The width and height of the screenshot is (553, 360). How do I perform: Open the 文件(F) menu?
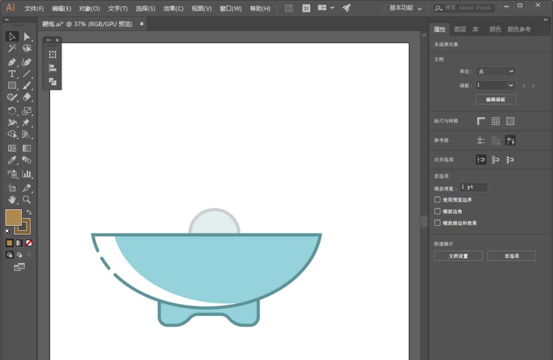click(34, 8)
